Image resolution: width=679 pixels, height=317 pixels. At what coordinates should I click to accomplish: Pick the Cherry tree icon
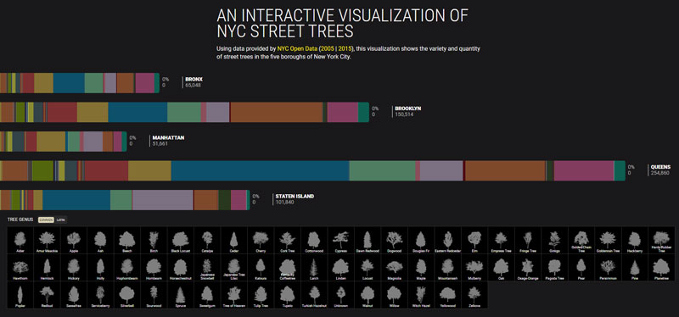click(x=261, y=242)
